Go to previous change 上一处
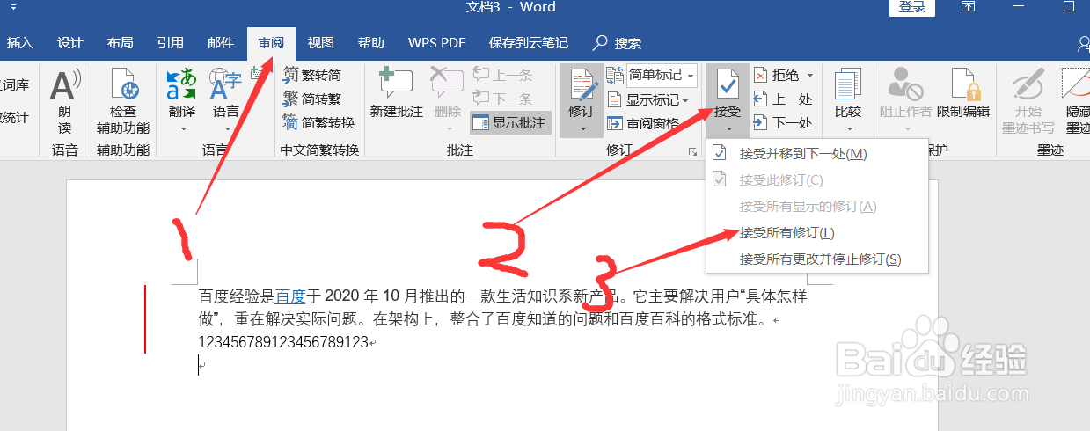 783,99
